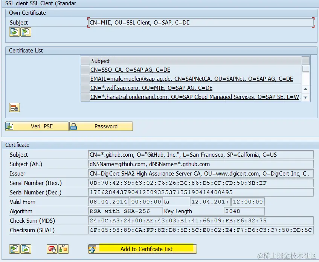Click the Subject column header in list
The image size is (319, 262).
point(195,61)
